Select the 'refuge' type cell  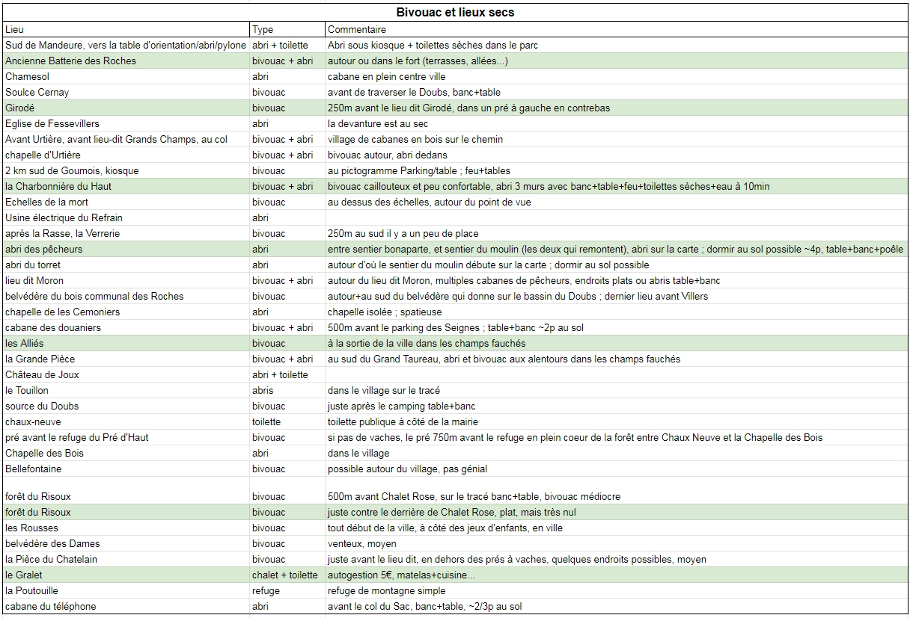(287, 591)
